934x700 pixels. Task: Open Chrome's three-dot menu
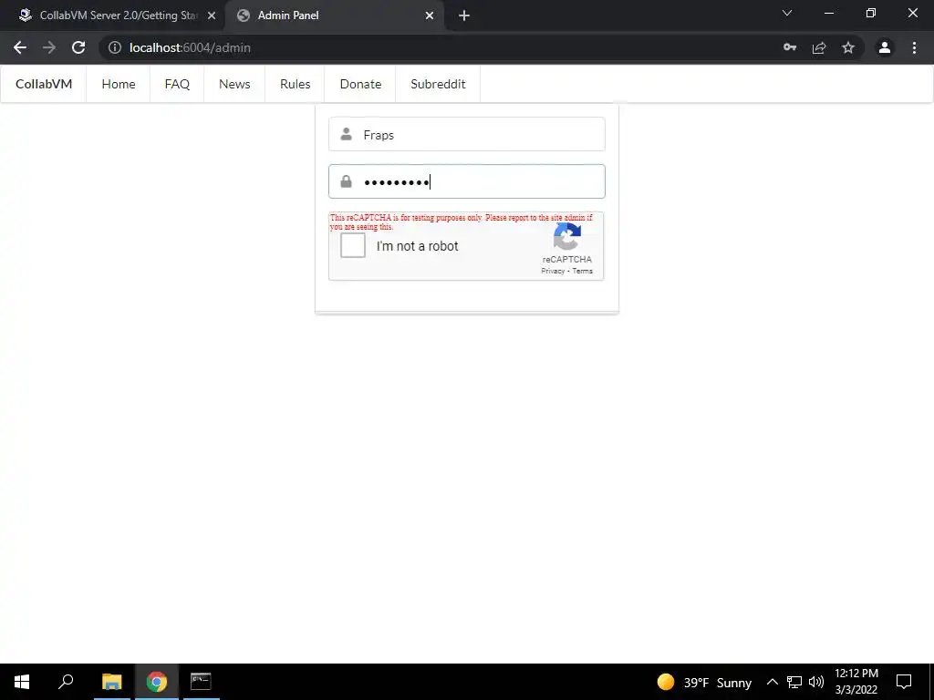tap(914, 47)
